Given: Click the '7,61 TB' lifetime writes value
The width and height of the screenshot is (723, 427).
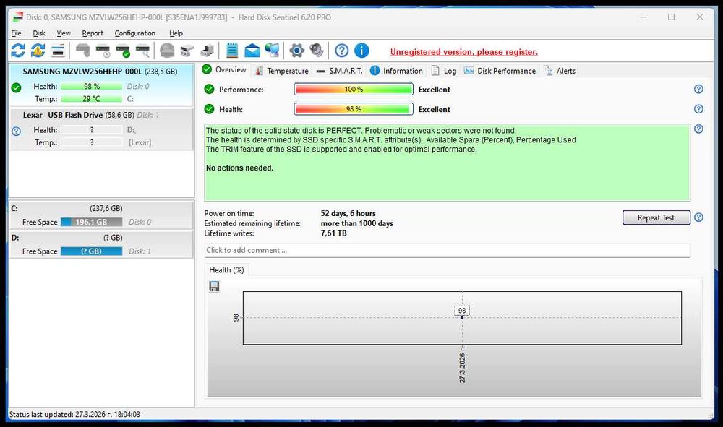Looking at the screenshot, I should [x=333, y=233].
